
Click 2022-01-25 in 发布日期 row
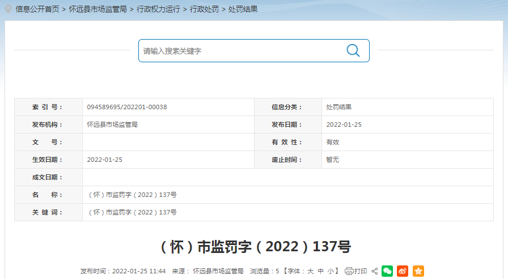344,125
